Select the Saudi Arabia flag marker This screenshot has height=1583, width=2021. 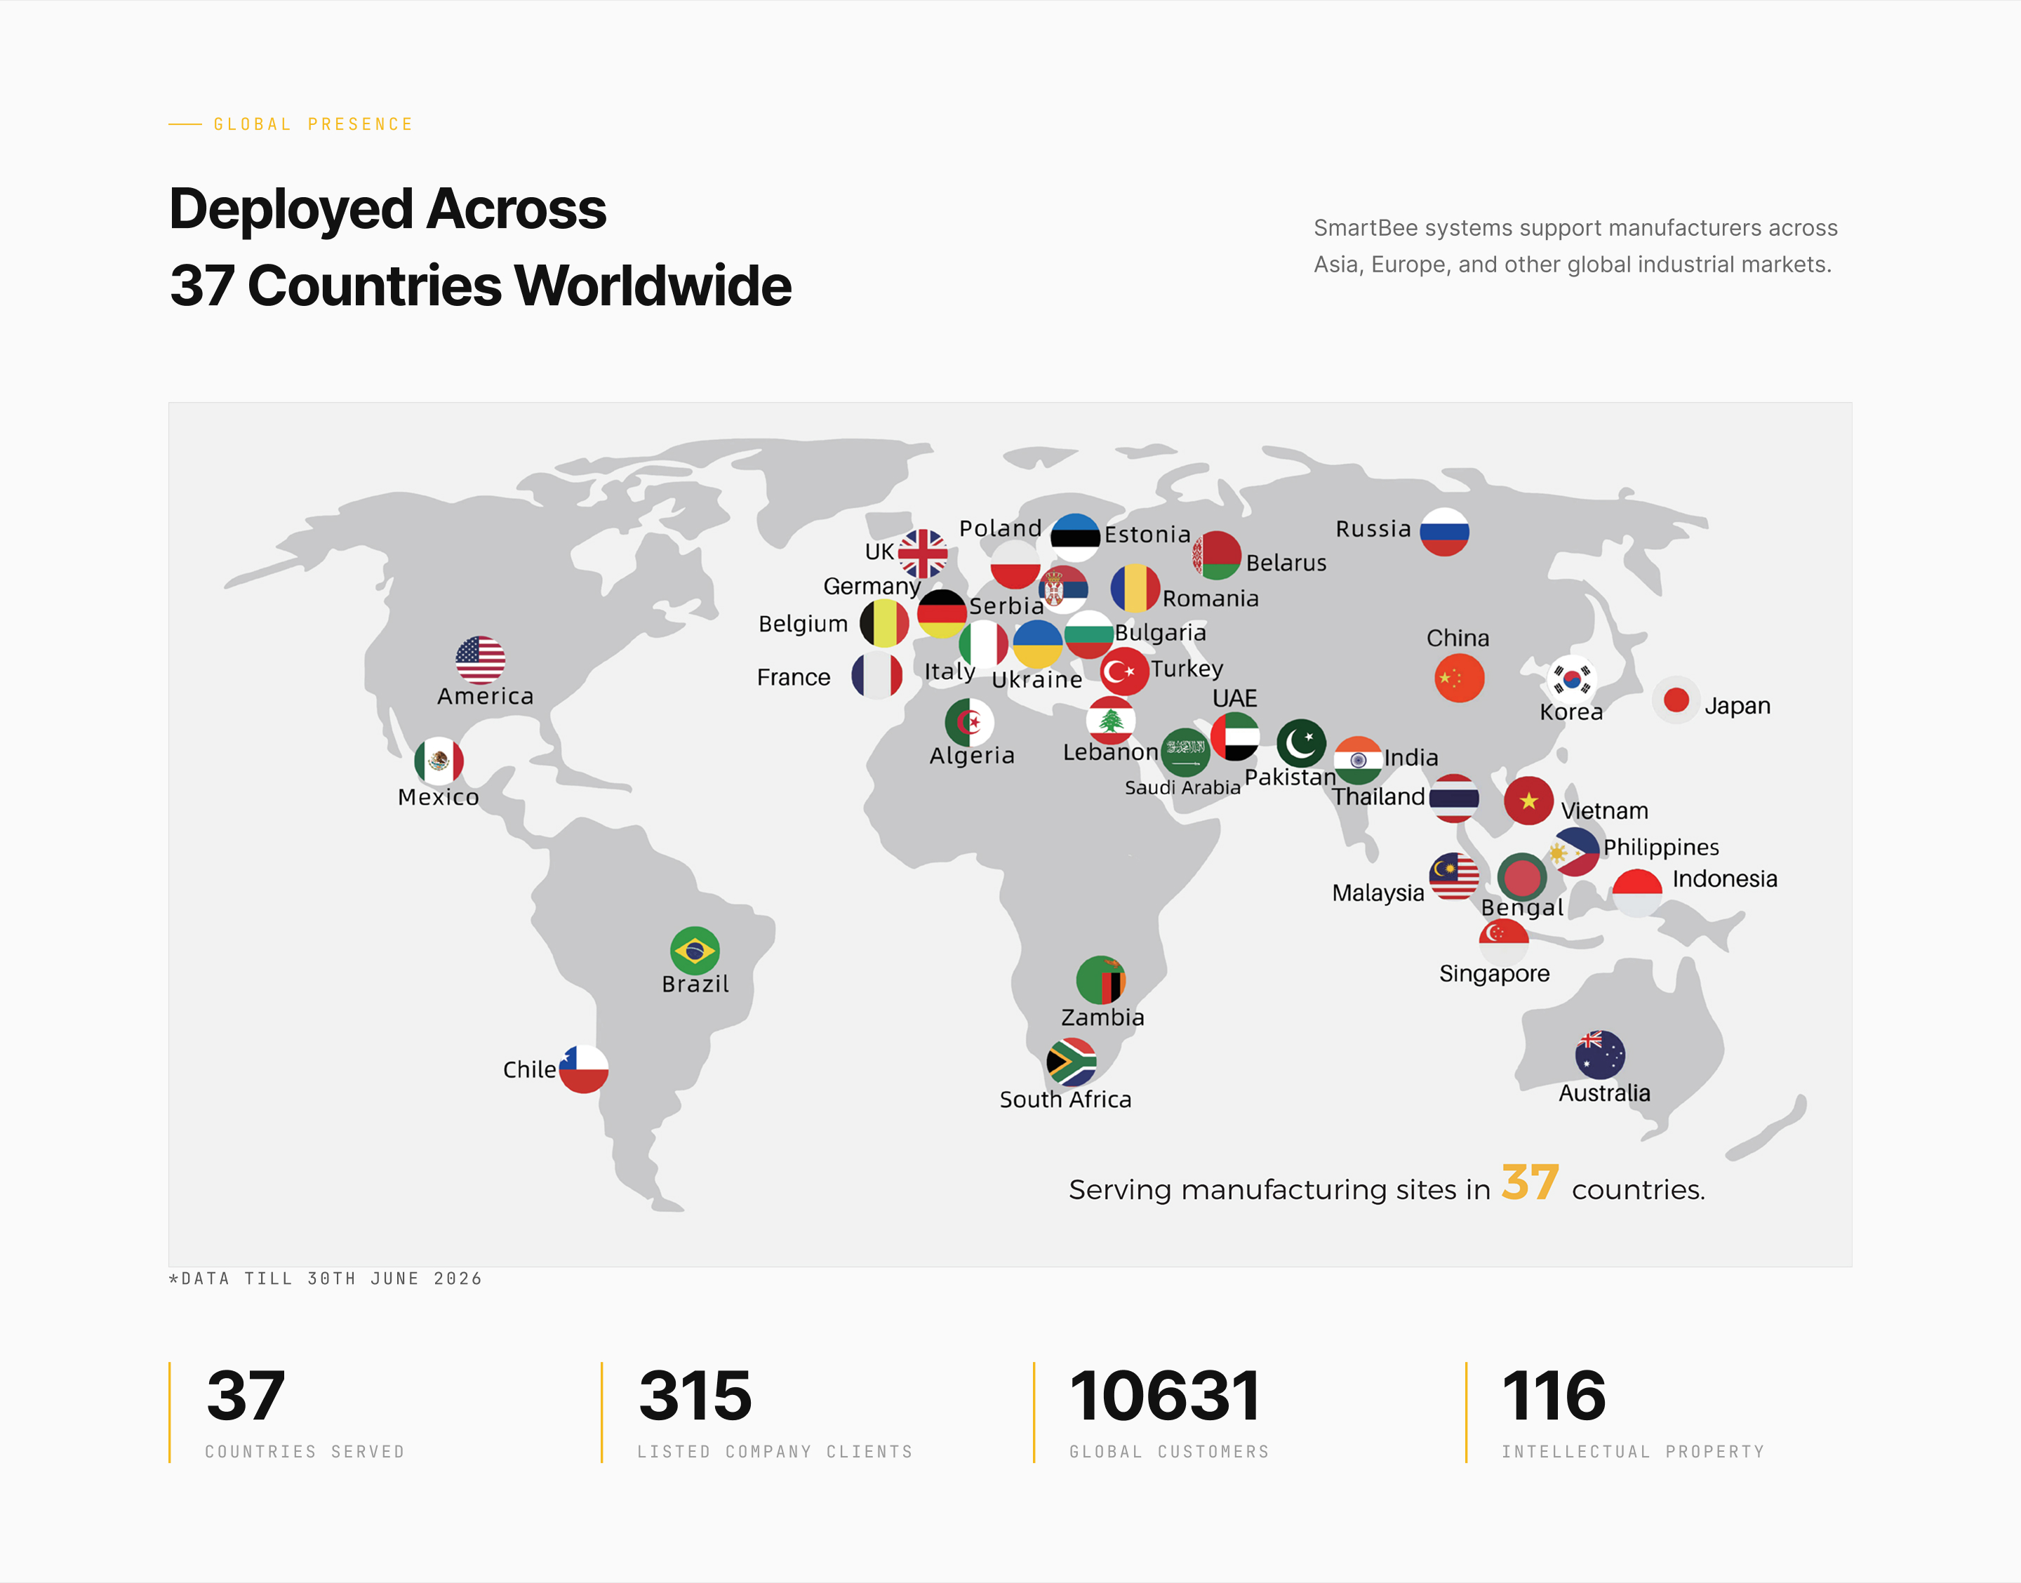(x=1185, y=752)
